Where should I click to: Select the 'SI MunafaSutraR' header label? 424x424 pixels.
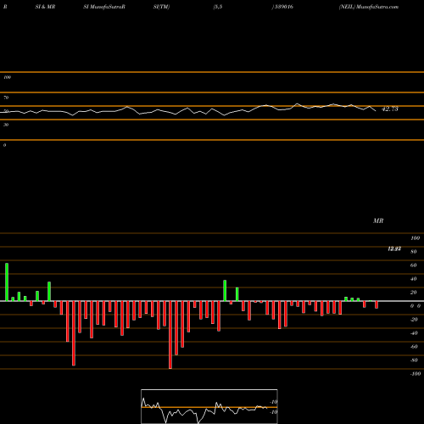[x=104, y=7]
